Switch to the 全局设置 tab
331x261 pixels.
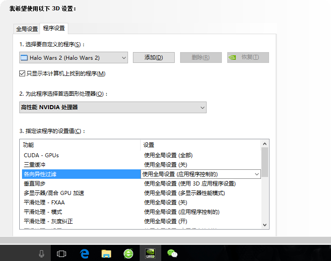point(27,29)
